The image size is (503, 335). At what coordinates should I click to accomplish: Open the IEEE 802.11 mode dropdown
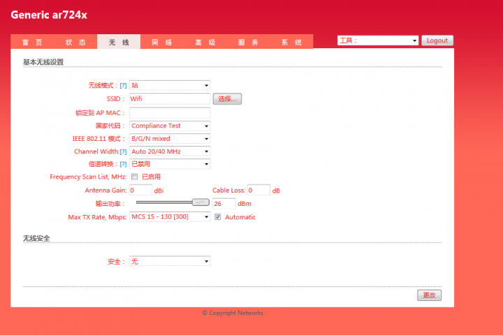[170, 138]
